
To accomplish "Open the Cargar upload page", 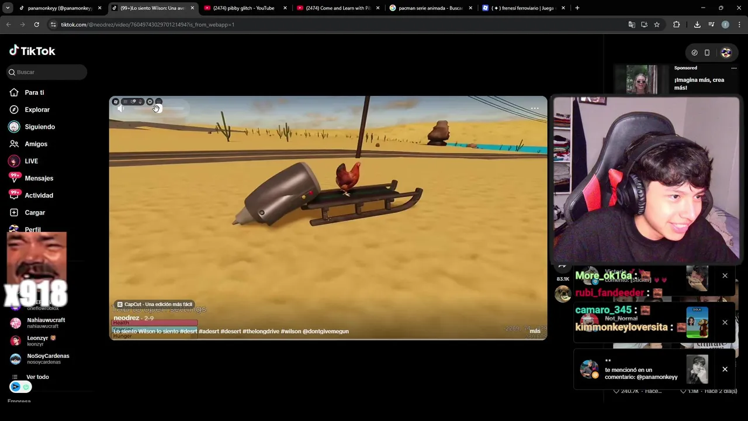I will pyautogui.click(x=34, y=212).
